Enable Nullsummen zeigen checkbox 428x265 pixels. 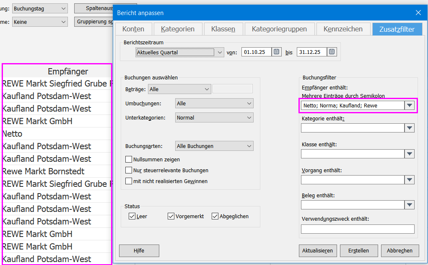tap(129, 159)
